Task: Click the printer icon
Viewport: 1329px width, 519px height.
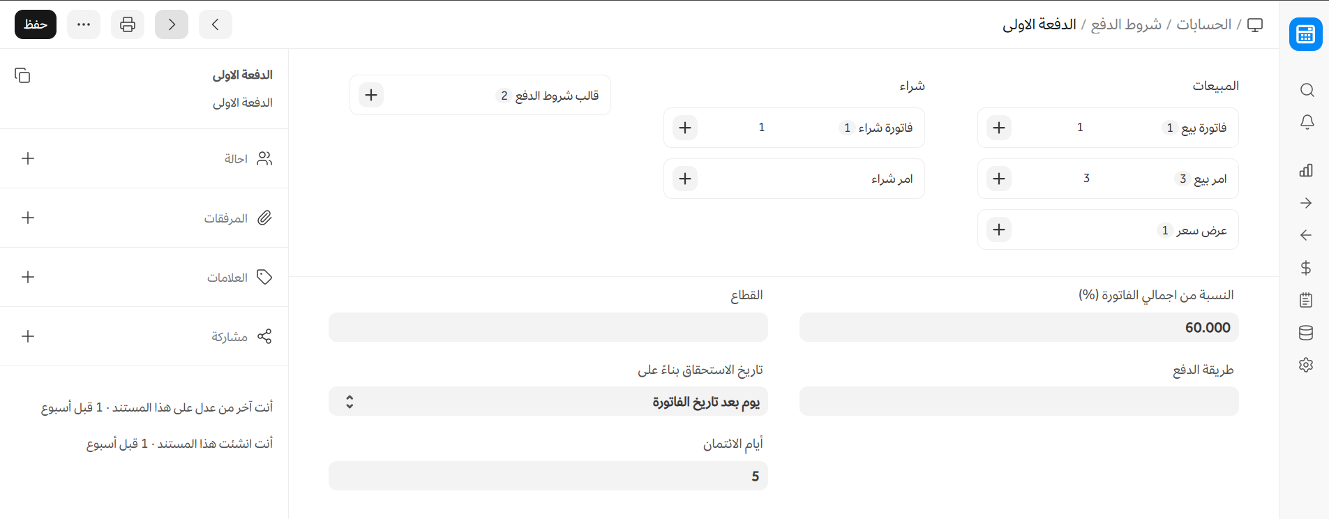Action: point(128,24)
